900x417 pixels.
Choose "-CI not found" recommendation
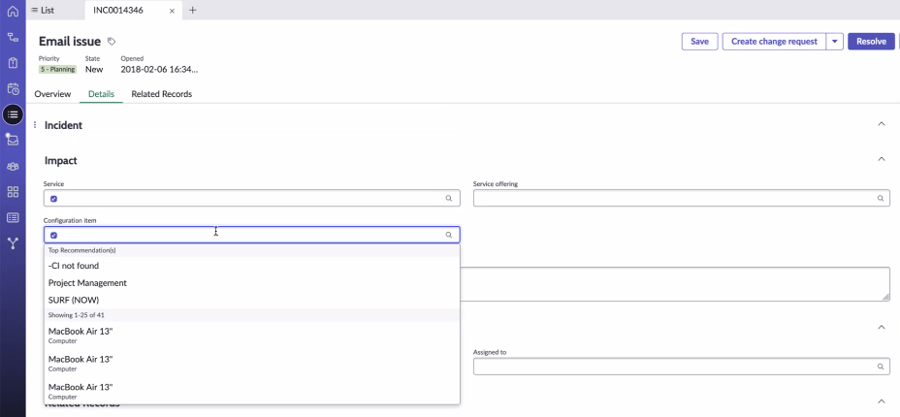[x=251, y=266]
